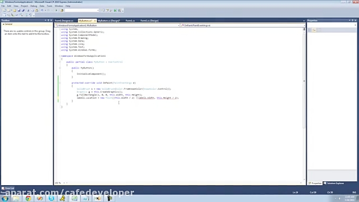Switch to MyButton.cs [Design] tab
359x202 pixels.
click(x=109, y=21)
